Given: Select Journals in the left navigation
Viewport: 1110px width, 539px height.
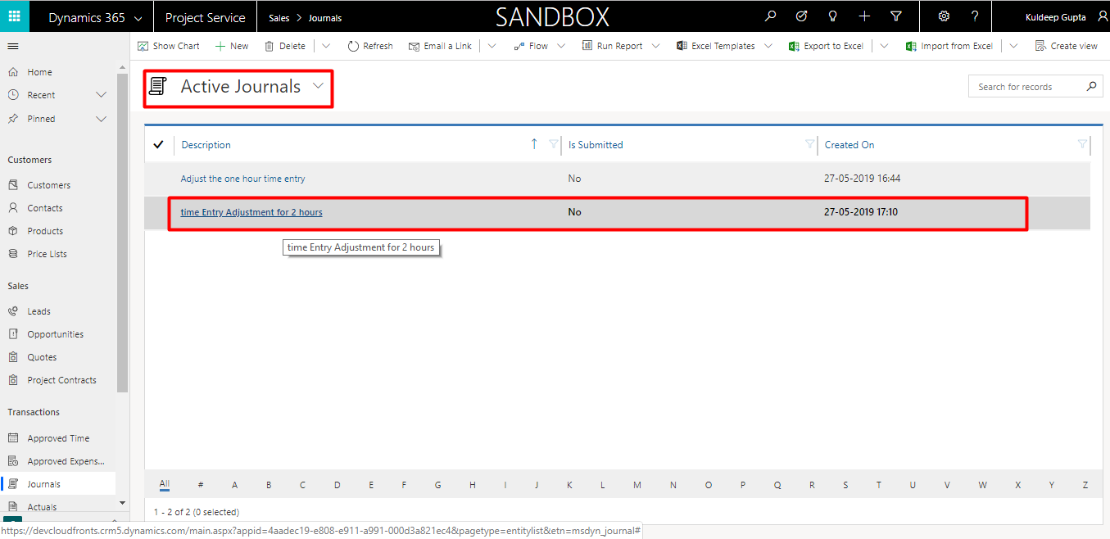Looking at the screenshot, I should tap(44, 484).
